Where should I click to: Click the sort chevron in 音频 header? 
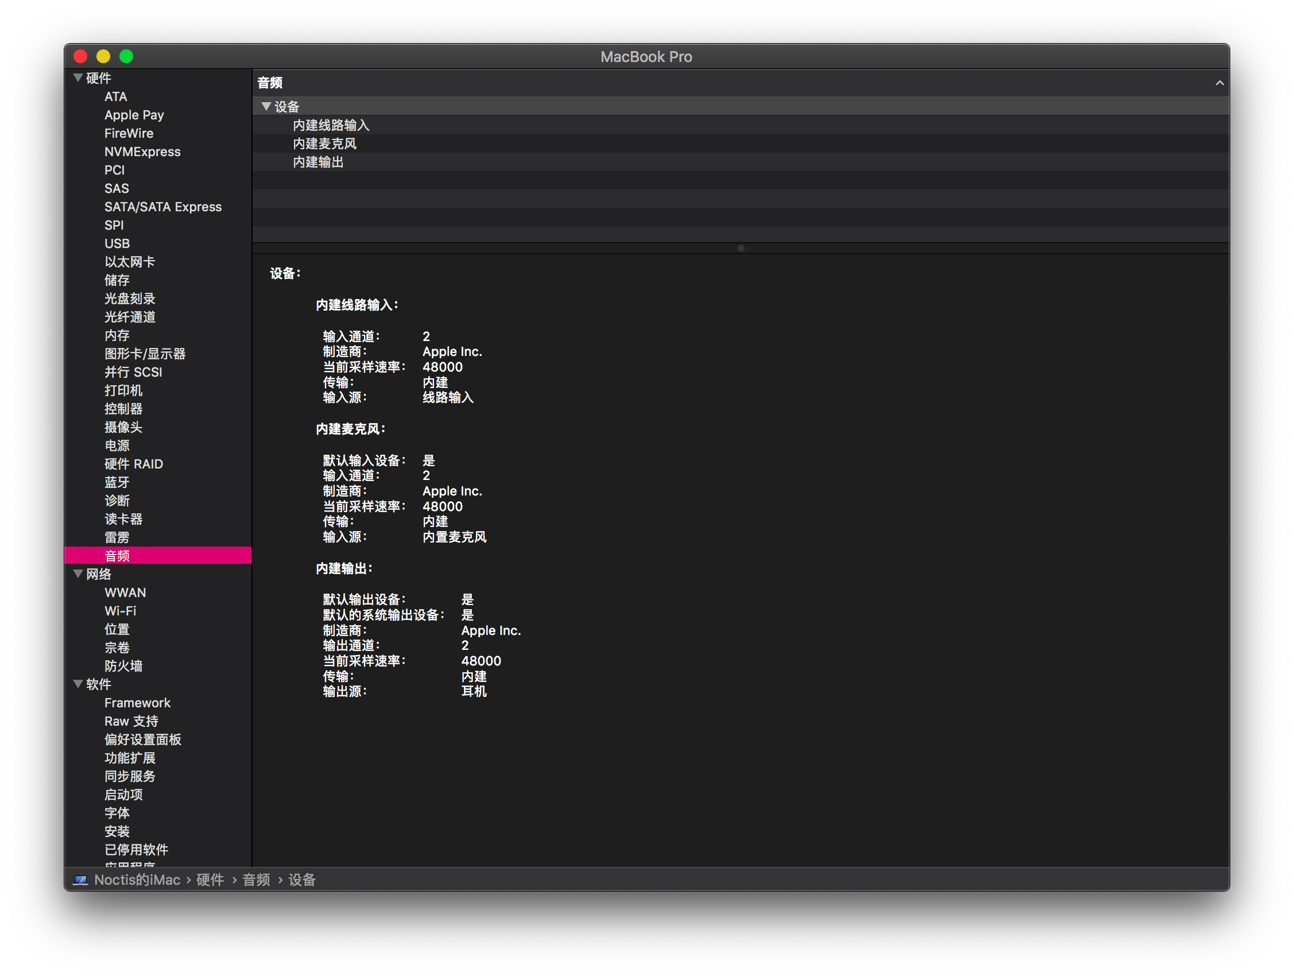click(x=1219, y=83)
